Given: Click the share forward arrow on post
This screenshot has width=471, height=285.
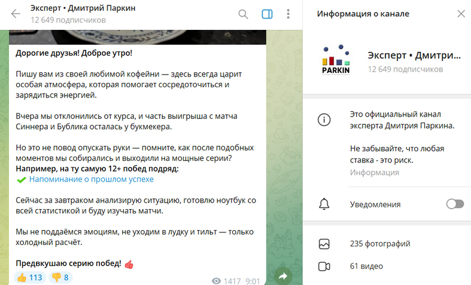Looking at the screenshot, I should pos(283,275).
